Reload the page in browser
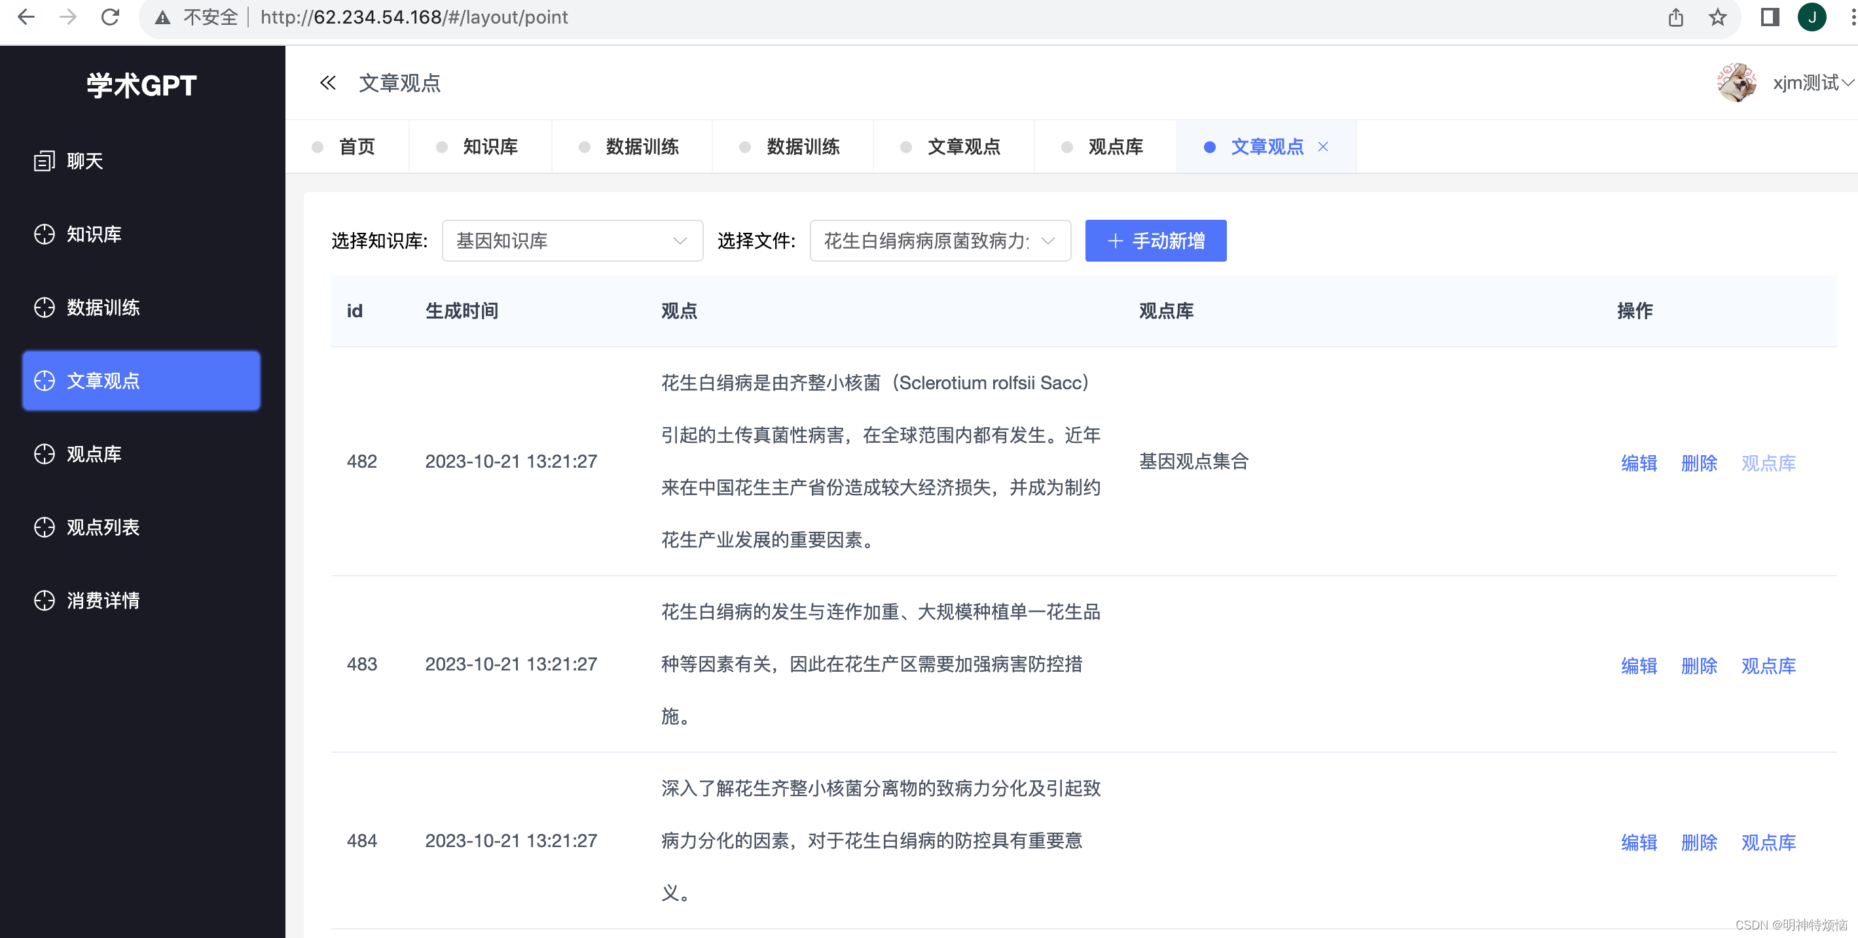Image resolution: width=1858 pixels, height=938 pixels. click(x=109, y=16)
